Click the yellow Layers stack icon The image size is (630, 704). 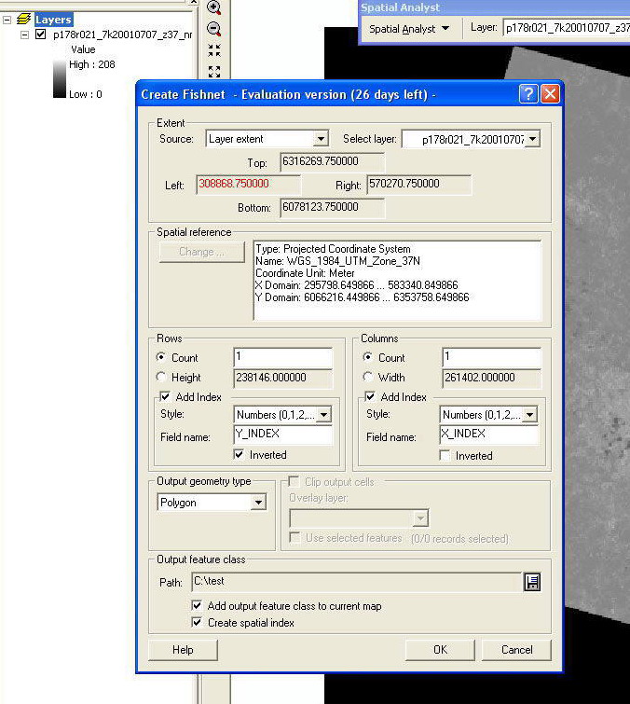click(24, 19)
